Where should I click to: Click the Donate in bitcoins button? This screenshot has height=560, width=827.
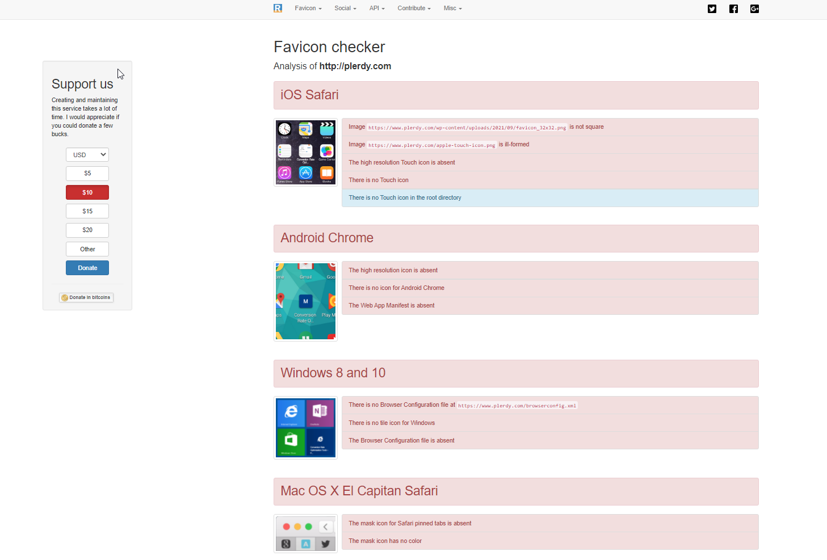pos(86,297)
